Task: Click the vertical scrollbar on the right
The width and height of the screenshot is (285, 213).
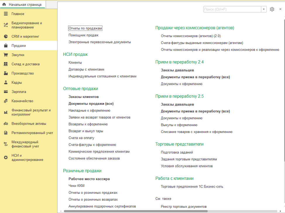Action: coord(284,88)
